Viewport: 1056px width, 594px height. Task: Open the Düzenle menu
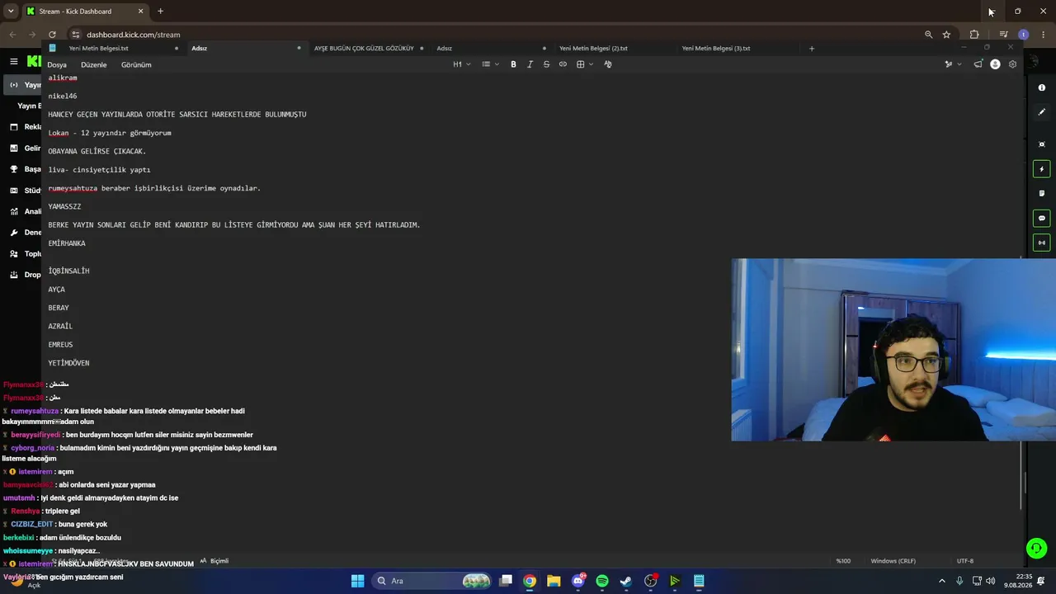click(x=94, y=64)
